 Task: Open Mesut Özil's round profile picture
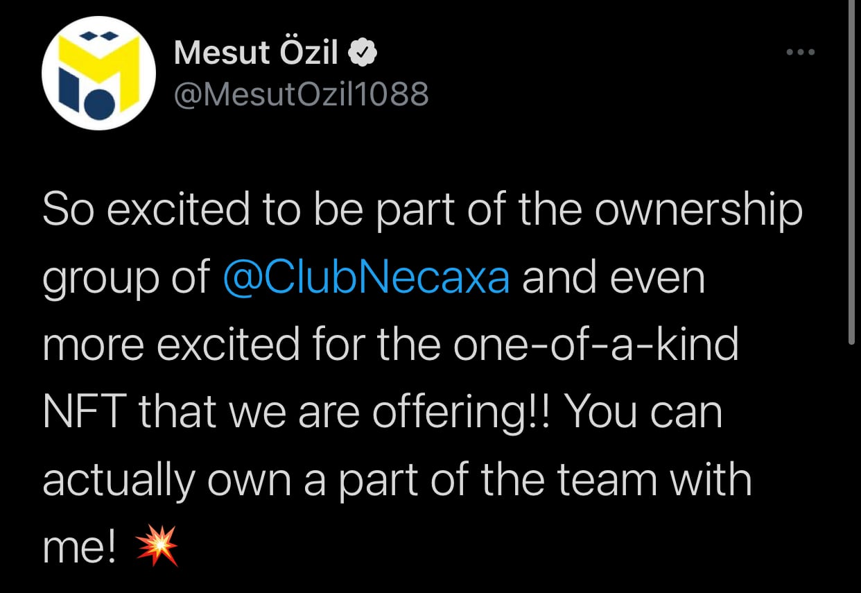tap(98, 73)
